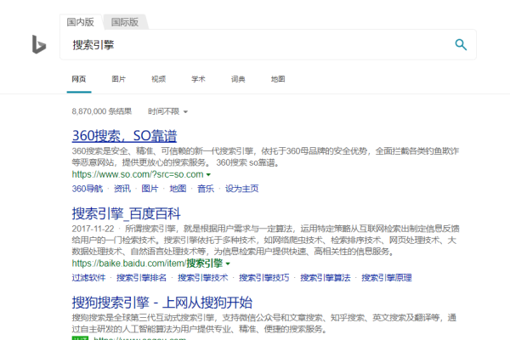Viewport: 510px width, 340px height.
Task: Open the 搜索引擎排名 related link
Action: (141, 278)
